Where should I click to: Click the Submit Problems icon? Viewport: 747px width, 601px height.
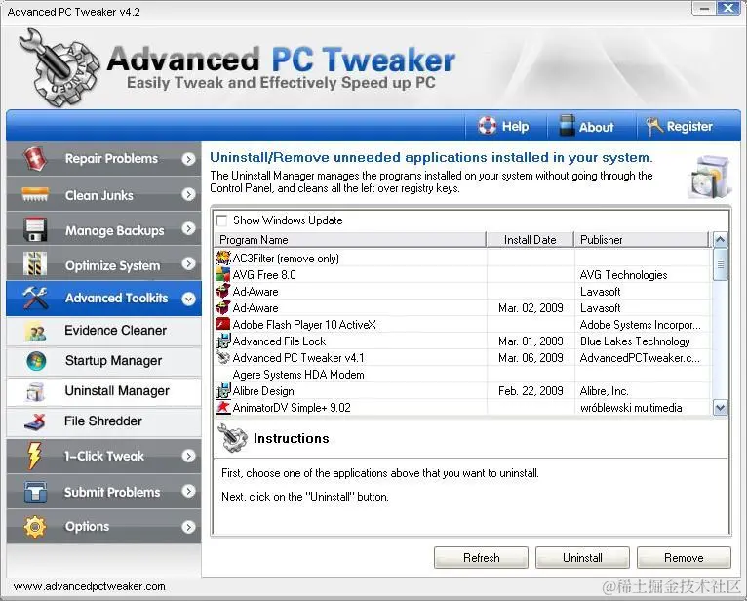pyautogui.click(x=35, y=492)
